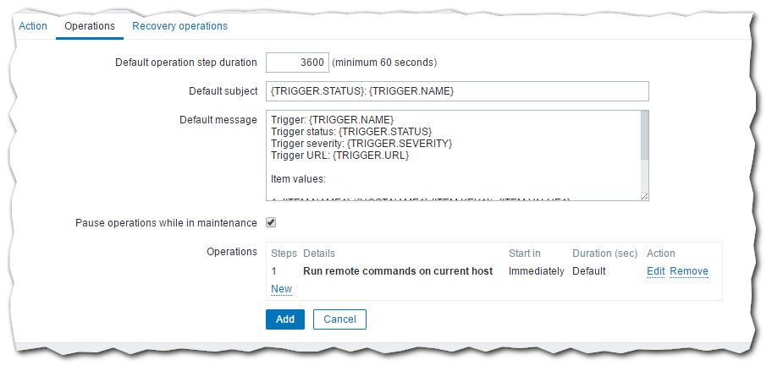772x371 pixels.
Task: Focus the Default subject input field
Action: (x=457, y=91)
